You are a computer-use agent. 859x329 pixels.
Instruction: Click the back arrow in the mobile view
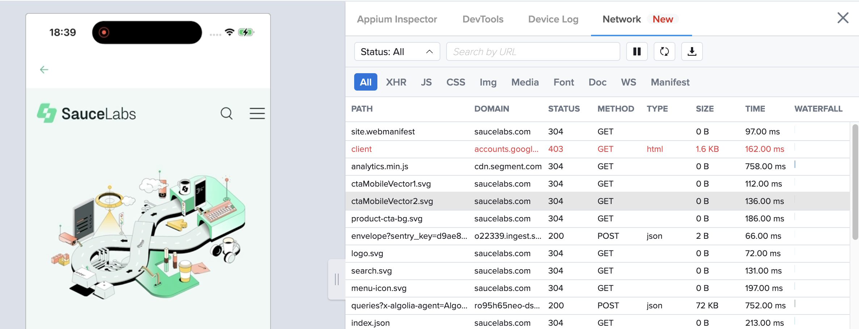[43, 69]
